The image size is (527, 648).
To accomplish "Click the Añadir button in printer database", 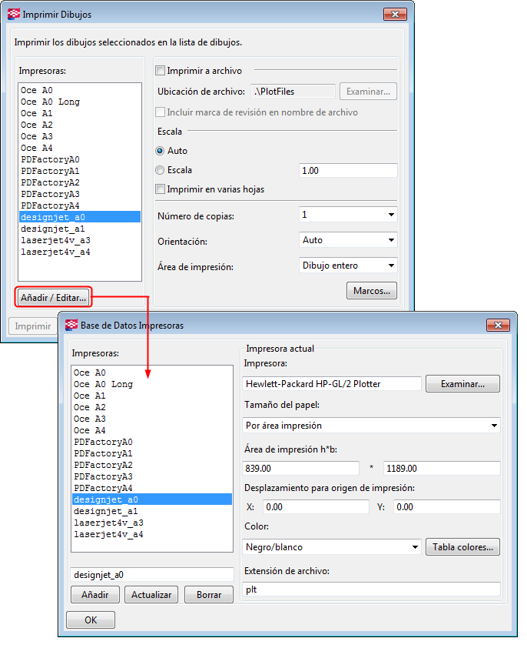I will 95,595.
